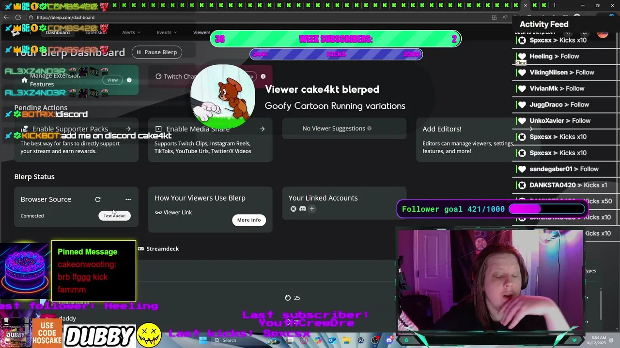Click View for Manage Extension Features

(112, 80)
